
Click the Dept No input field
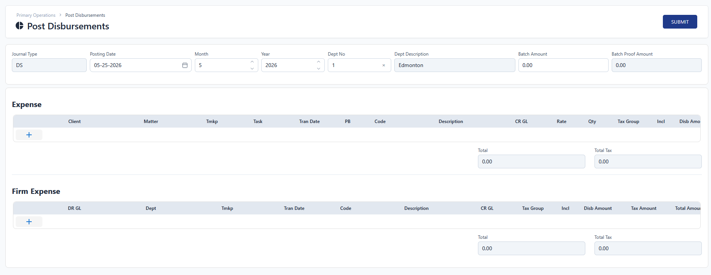[x=359, y=65]
